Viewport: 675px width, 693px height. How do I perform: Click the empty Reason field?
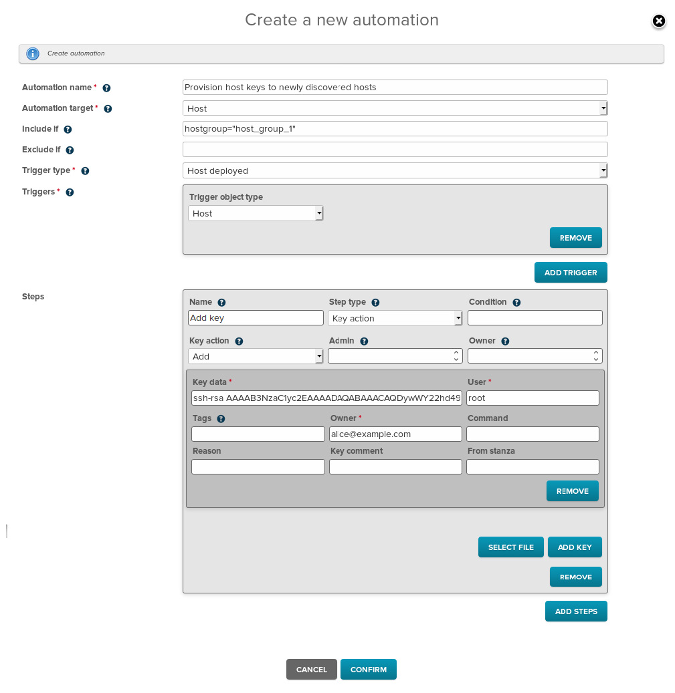point(258,466)
